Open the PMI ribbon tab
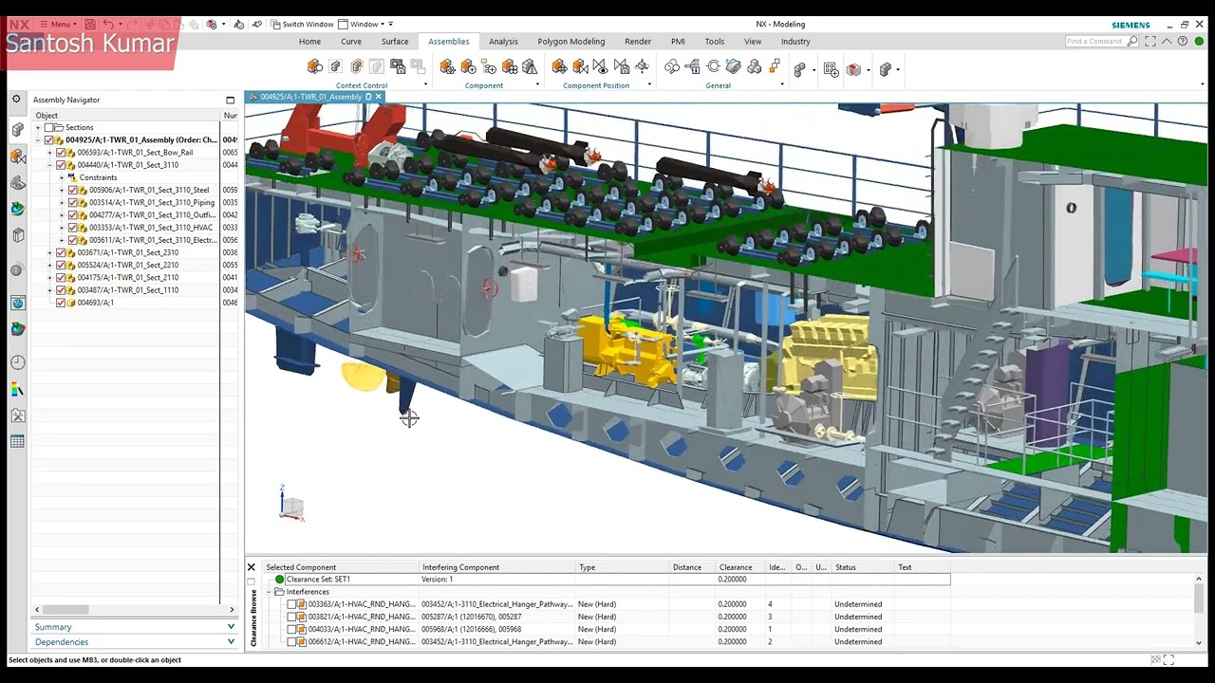This screenshot has width=1215, height=683. click(x=678, y=42)
